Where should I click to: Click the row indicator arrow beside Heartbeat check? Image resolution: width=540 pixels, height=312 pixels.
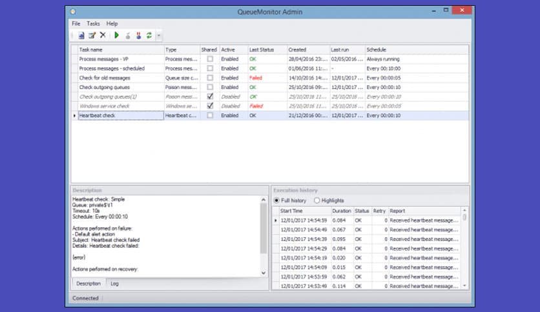pos(75,115)
